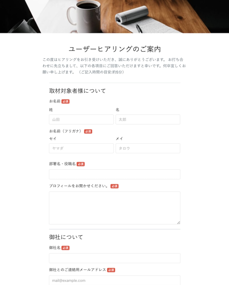Click the profile textarea resize handle
The image size is (229, 285).
click(178, 222)
